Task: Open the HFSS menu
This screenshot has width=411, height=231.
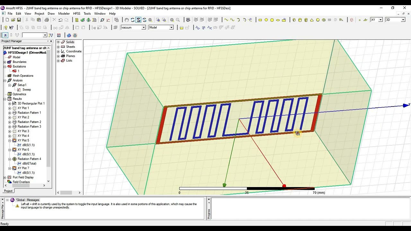Action: (77, 13)
